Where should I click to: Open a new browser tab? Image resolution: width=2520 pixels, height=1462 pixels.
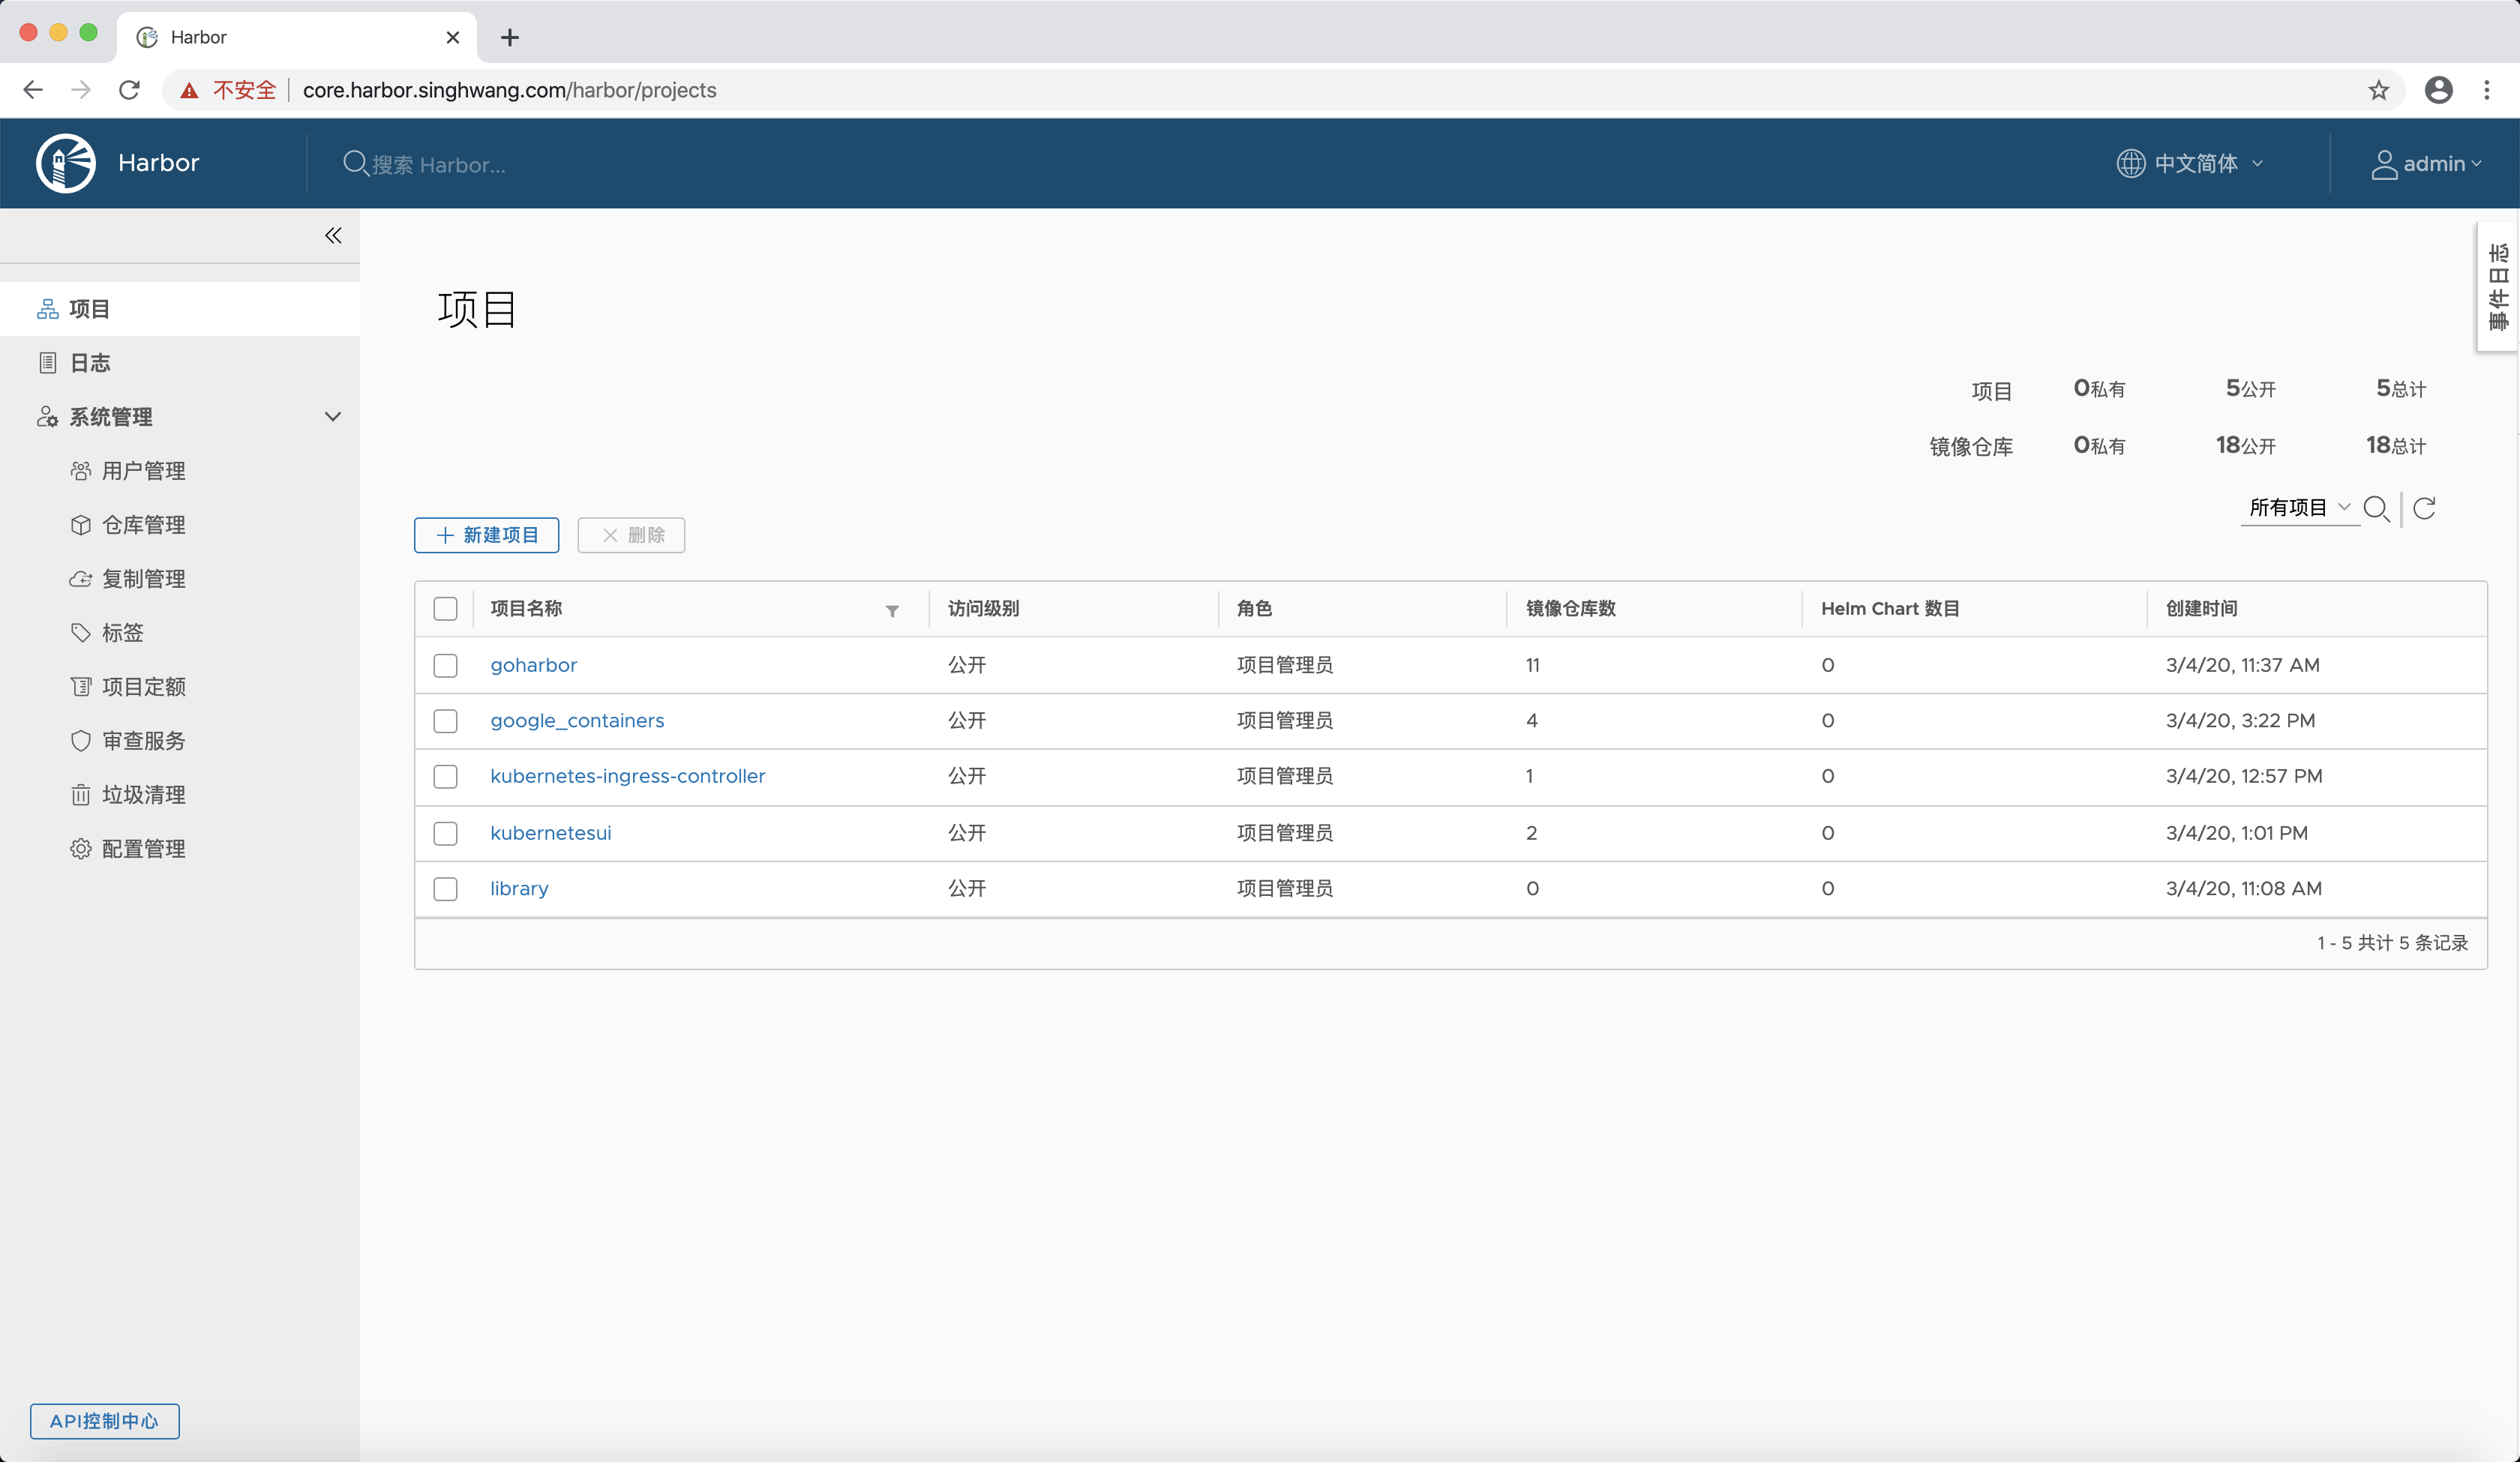coord(510,37)
